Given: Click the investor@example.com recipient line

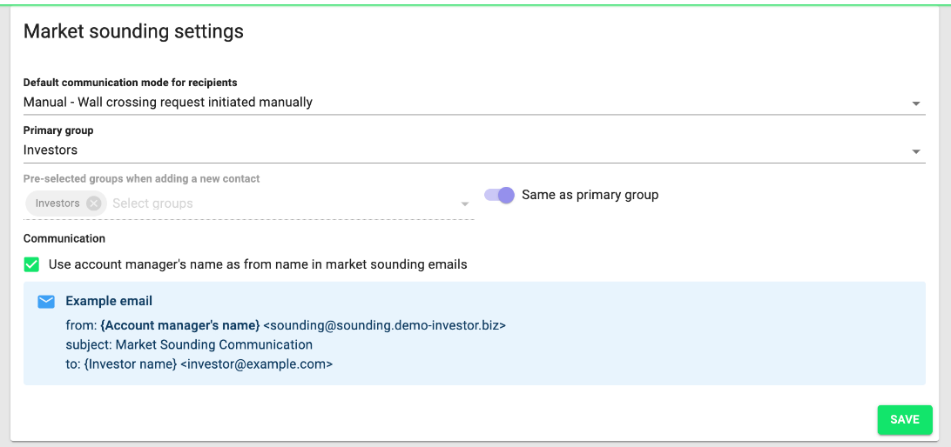Looking at the screenshot, I should (x=199, y=364).
